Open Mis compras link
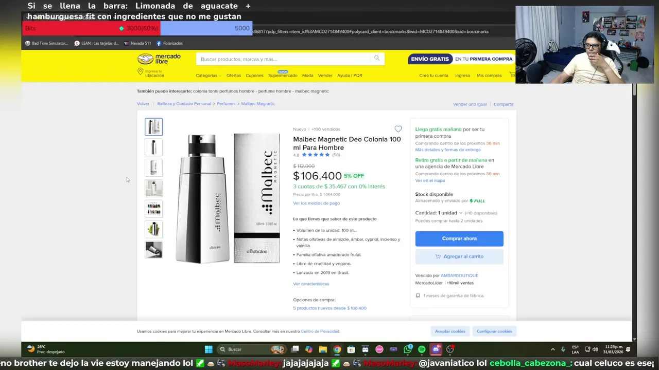Screen dimensions: 659x370 (x=489, y=76)
